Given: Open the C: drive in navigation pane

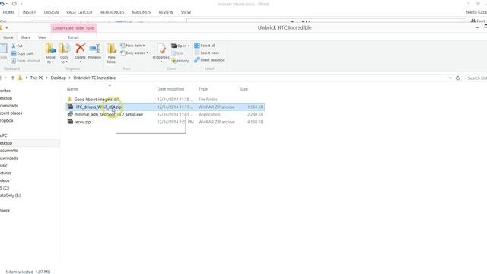Looking at the screenshot, I should click(5, 188).
